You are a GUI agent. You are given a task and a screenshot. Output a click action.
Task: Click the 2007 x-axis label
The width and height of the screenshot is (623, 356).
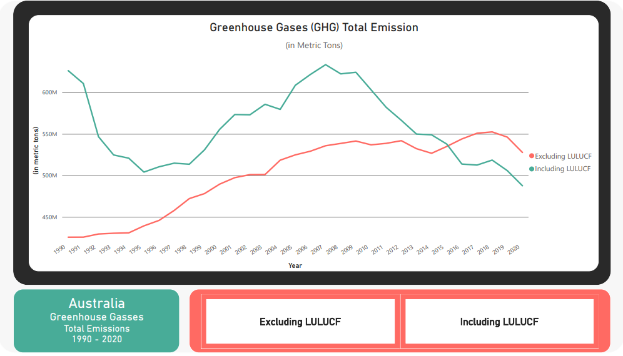tap(317, 249)
